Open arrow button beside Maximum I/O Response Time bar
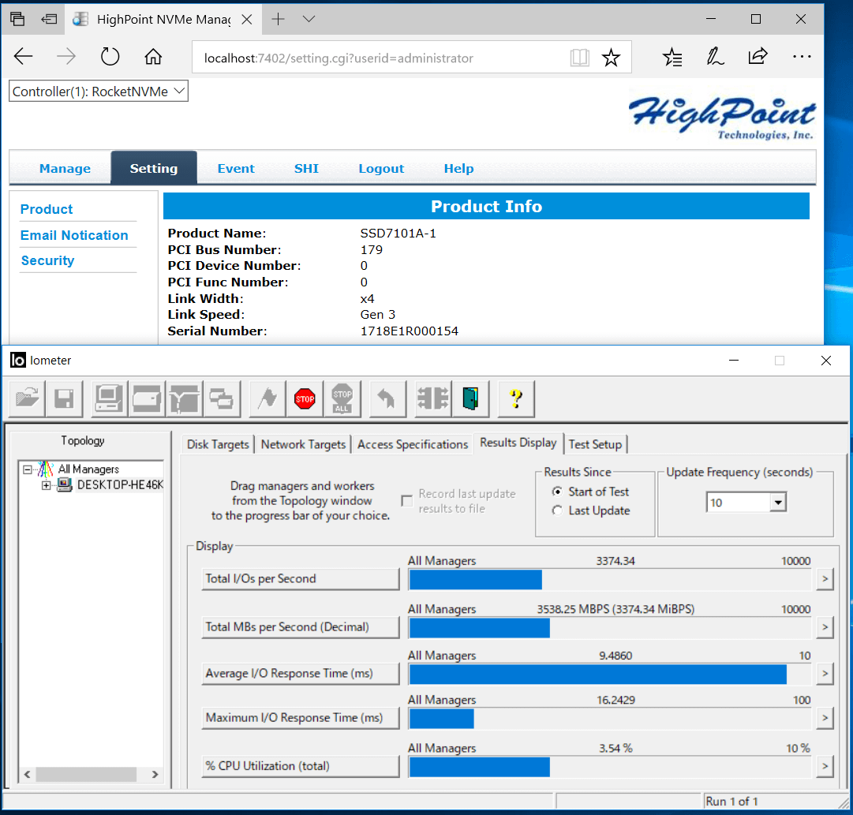This screenshot has height=815, width=853. click(825, 718)
